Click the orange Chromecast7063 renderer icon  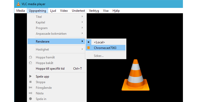coord(89,48)
